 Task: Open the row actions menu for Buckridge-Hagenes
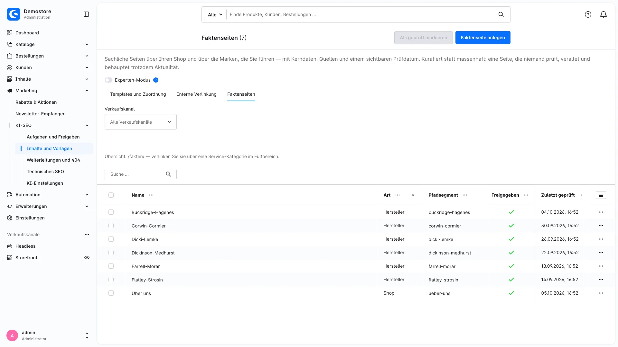tap(601, 212)
